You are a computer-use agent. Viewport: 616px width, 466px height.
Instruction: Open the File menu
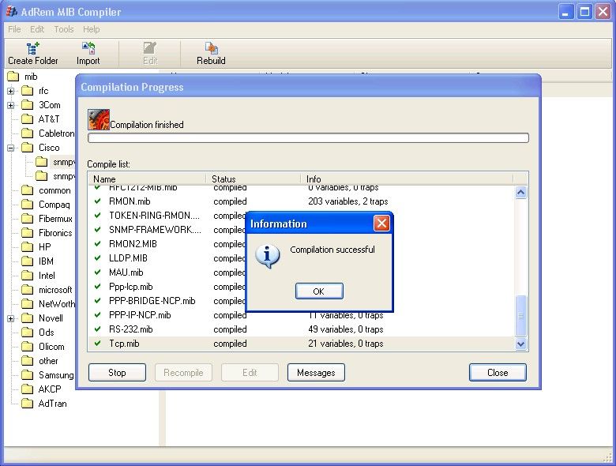pos(14,29)
